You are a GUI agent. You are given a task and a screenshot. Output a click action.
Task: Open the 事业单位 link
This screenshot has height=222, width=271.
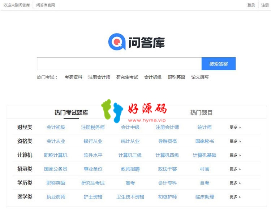click(93, 169)
